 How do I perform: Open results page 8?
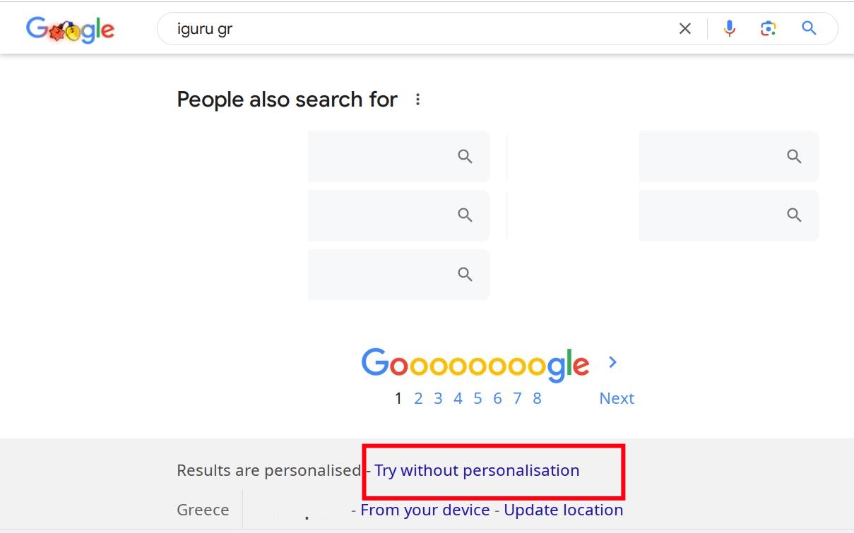pos(537,399)
